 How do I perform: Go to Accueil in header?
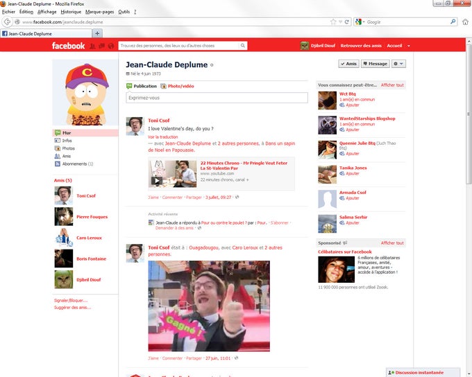[394, 46]
